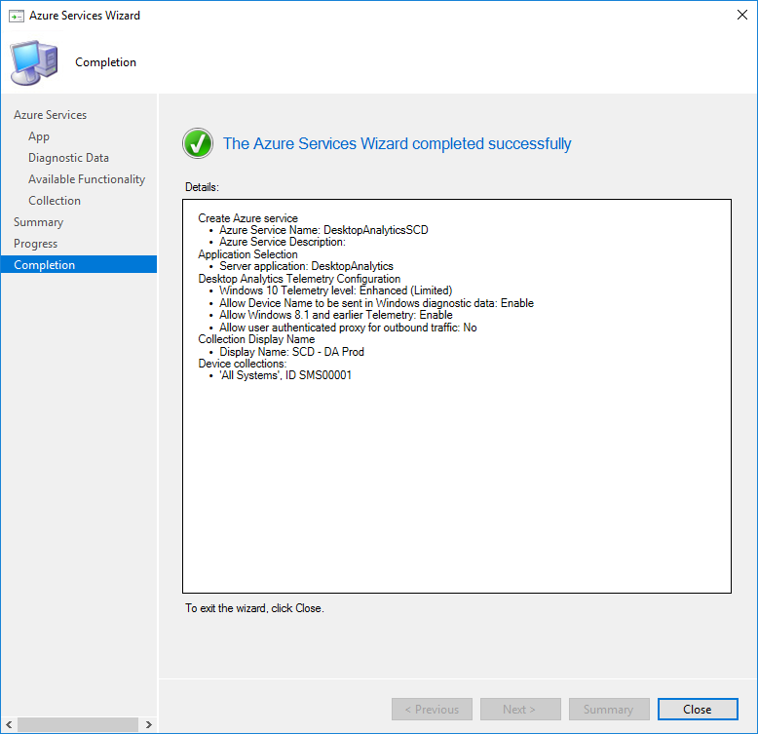Click 'Desktop Analytics Telemetry Configuration' heading
This screenshot has height=734, width=758.
click(x=299, y=279)
